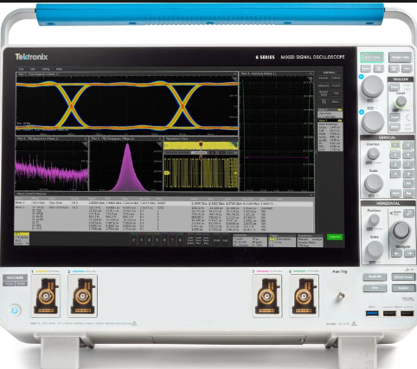Click the Navigate left arrow button
Screen dimensions: 417x369
pos(396,253)
